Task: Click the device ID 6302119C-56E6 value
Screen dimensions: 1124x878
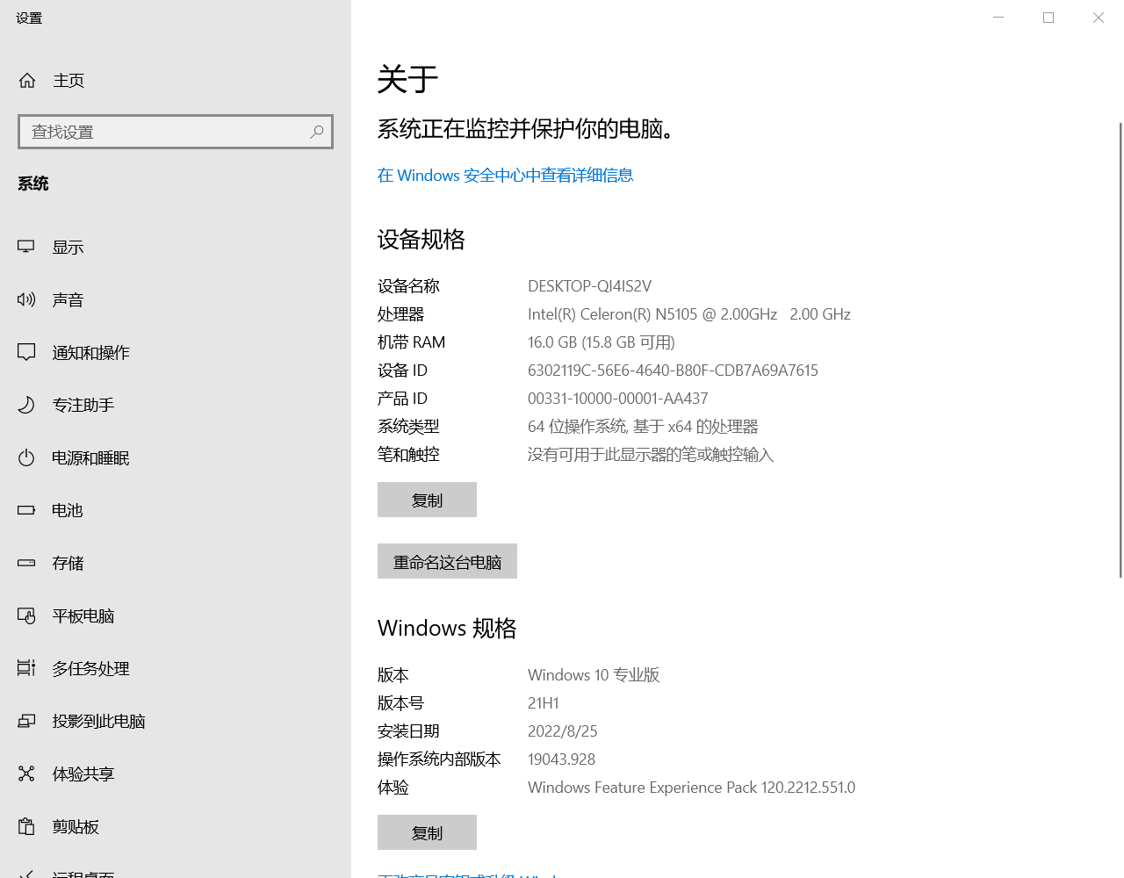Action: click(673, 371)
